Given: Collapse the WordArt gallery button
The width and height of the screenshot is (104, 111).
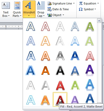Looking at the screenshot, I should point(29,9).
